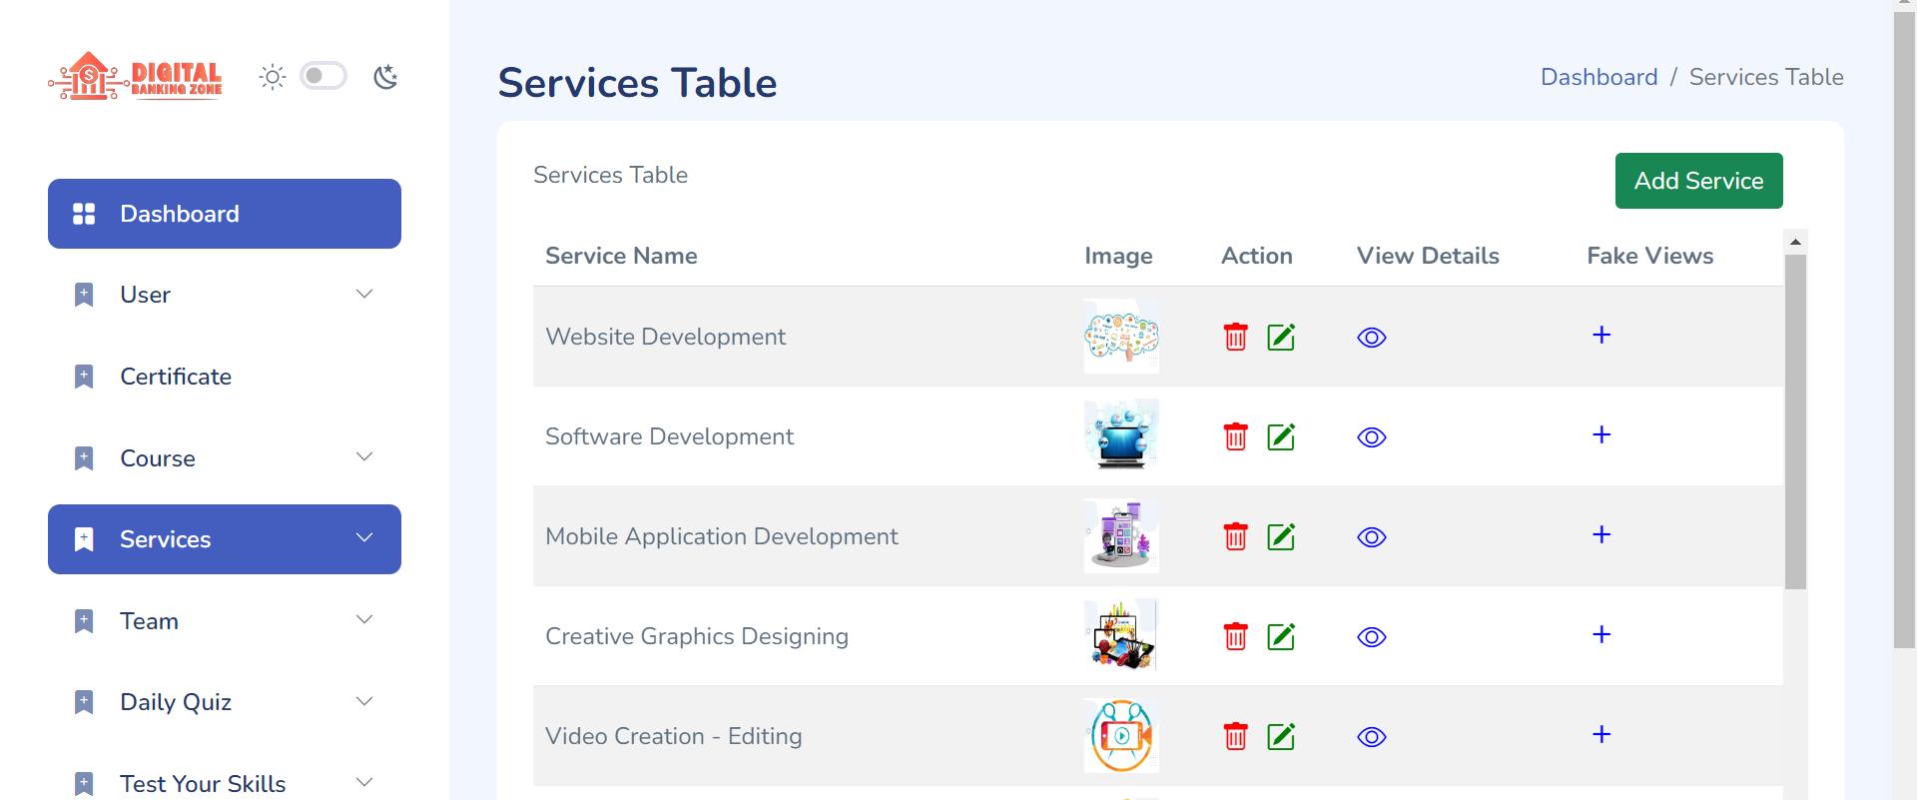Add fake views to Creative Graphics Designing

[1600, 635]
